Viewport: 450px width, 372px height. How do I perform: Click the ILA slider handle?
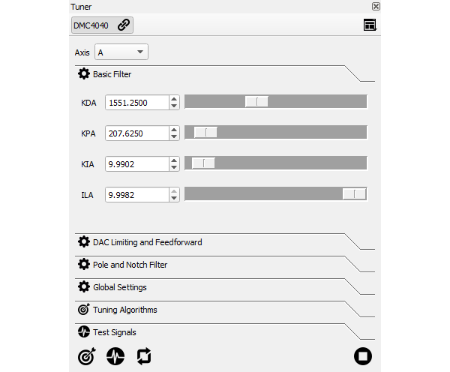tap(354, 194)
